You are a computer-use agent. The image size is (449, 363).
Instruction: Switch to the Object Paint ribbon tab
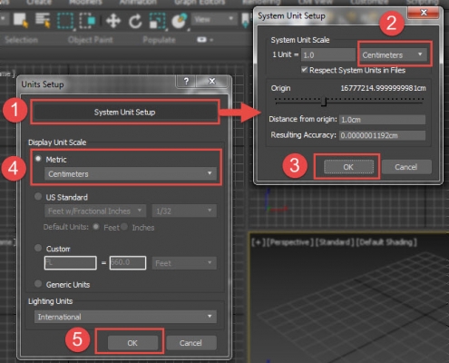click(91, 40)
